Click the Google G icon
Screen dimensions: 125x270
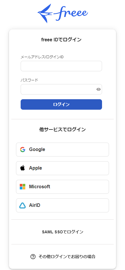click(x=22, y=150)
